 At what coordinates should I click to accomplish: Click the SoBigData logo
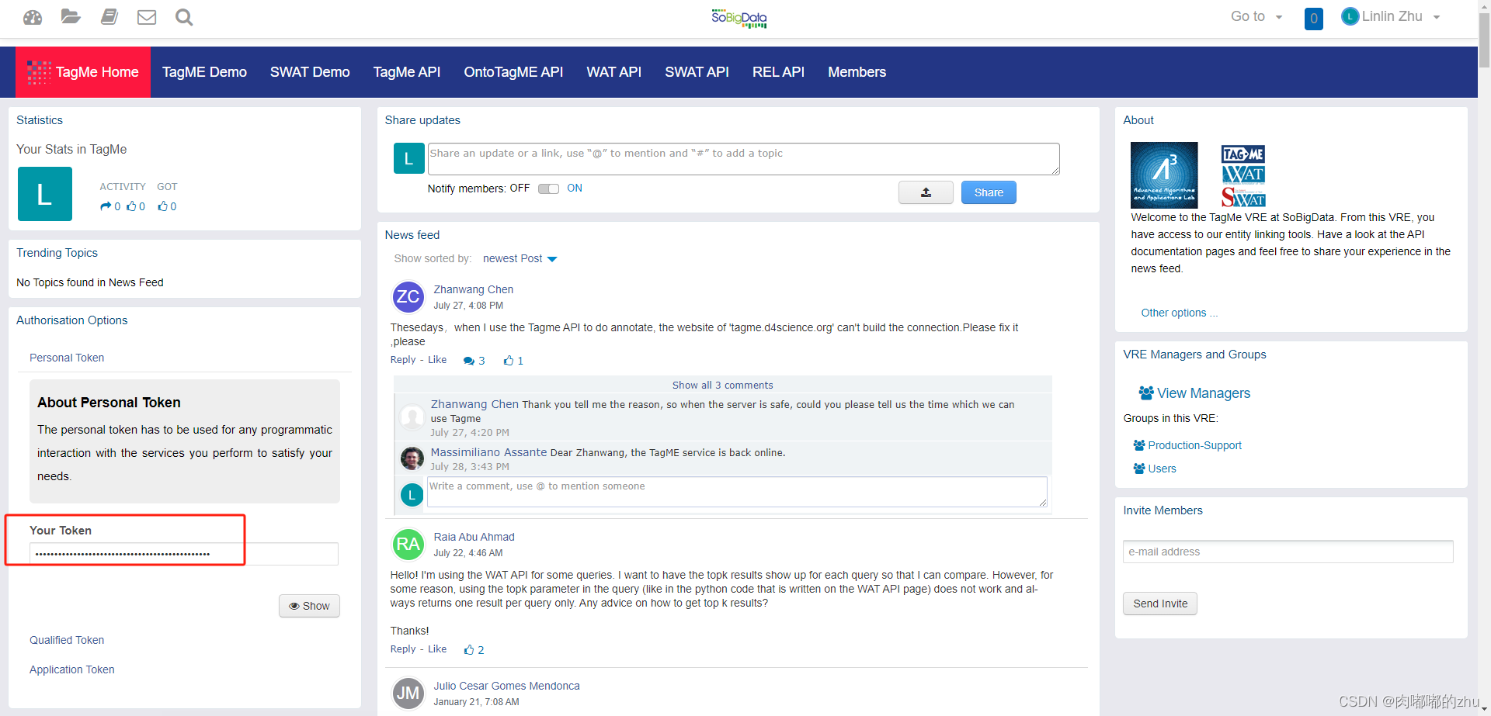[739, 18]
